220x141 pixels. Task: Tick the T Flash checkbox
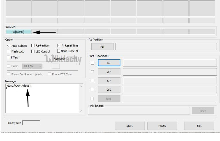[9, 57]
